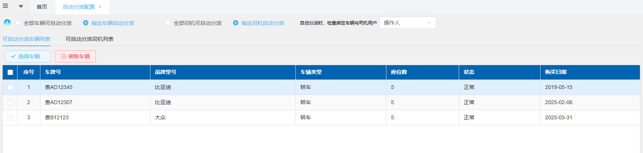Choose 指定司机自动分派 radio option
This screenshot has width=643, height=153.
coord(236,23)
